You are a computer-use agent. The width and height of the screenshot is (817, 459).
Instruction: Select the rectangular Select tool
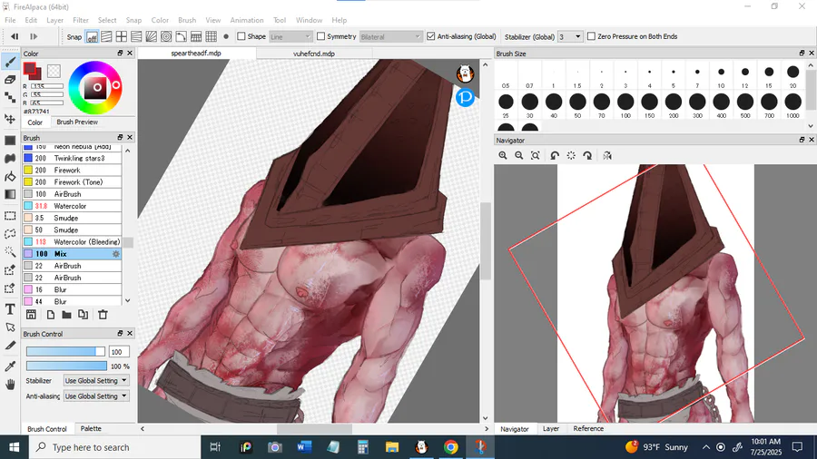coord(10,216)
